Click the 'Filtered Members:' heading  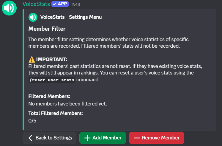tap(49, 97)
